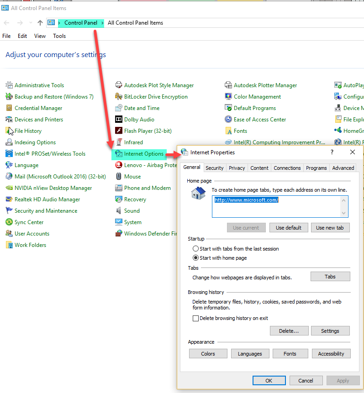This screenshot has height=393, width=364.
Task: Open the Administrative Tools icon
Action: point(9,85)
